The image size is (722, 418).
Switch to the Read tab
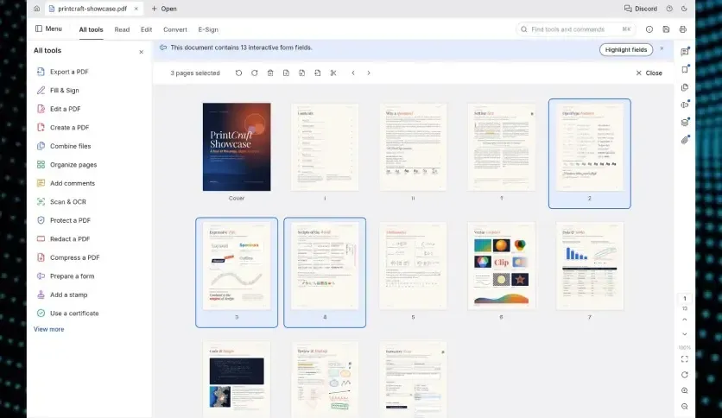[x=122, y=29]
